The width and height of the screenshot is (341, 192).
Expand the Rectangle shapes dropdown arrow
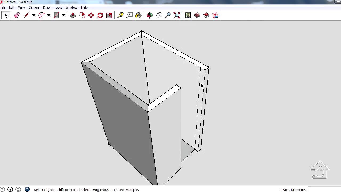coord(63,15)
